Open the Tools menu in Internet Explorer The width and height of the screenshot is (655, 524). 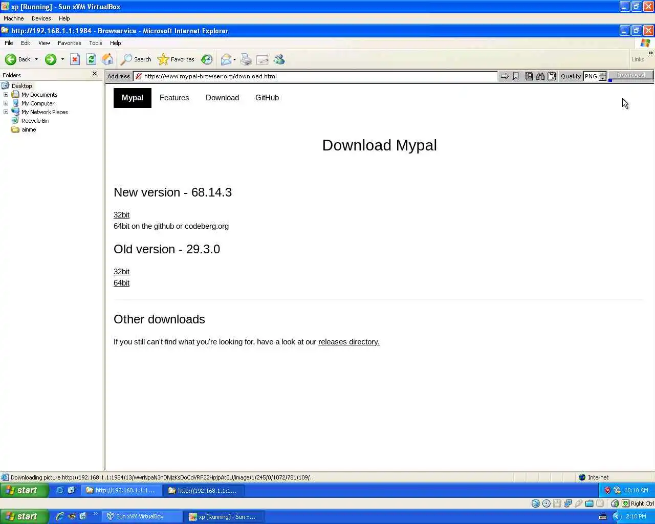[x=96, y=43]
